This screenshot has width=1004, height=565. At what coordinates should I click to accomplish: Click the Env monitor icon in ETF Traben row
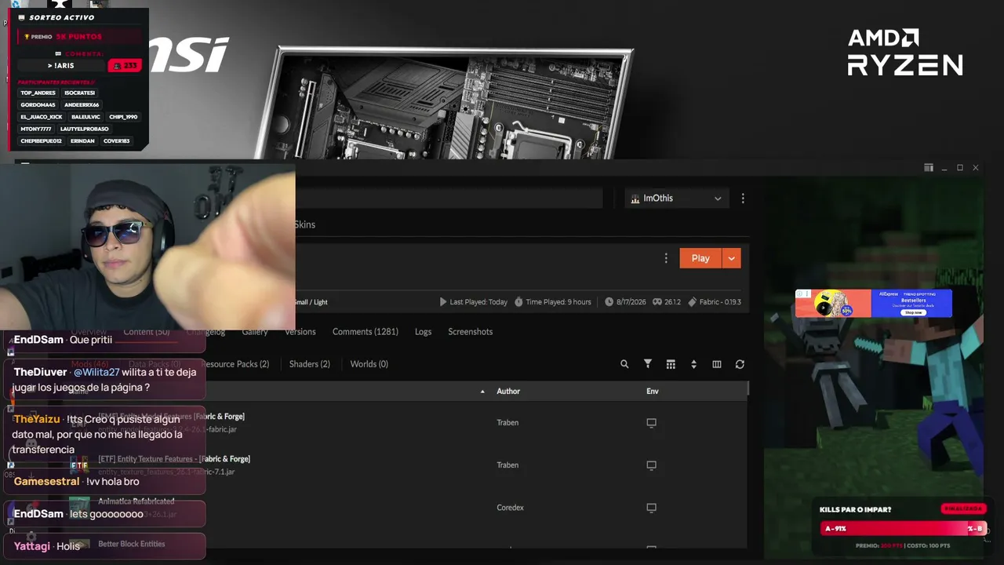tap(651, 465)
